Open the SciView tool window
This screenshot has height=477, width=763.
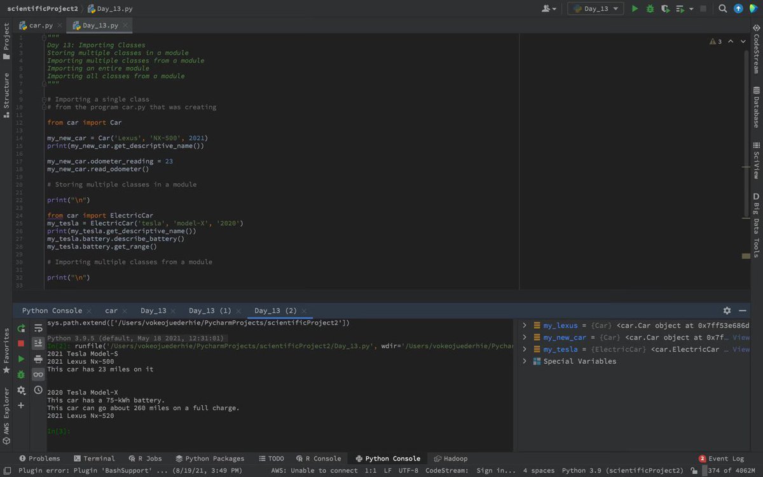coord(756,160)
